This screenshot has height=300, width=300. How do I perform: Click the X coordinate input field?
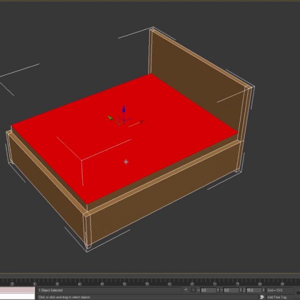click(207, 290)
